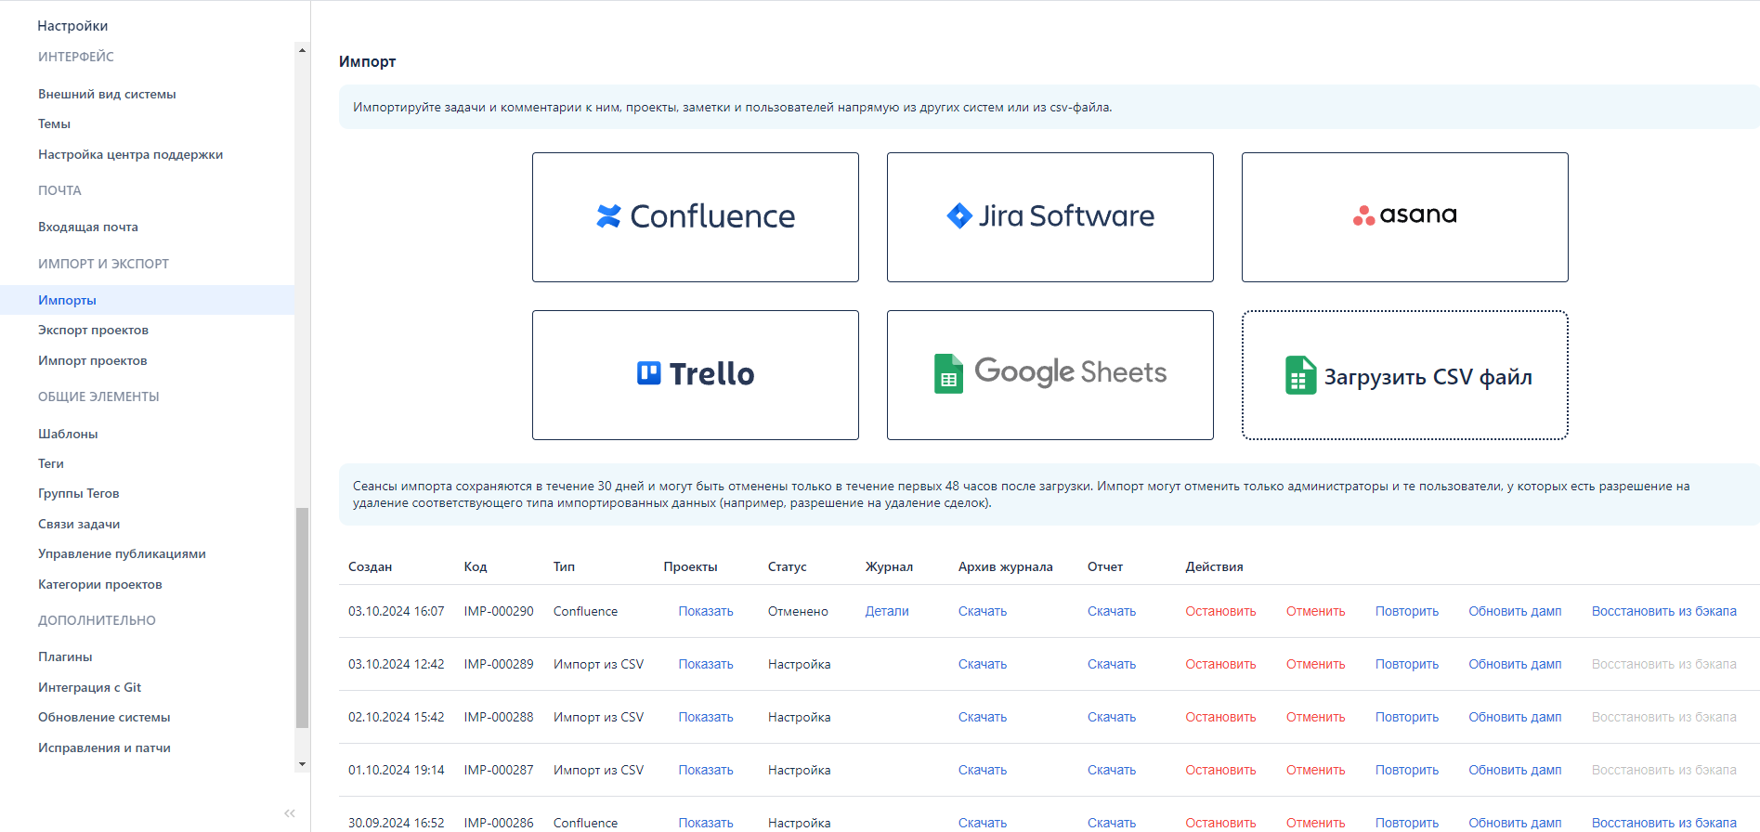Click Повторить for IMP-000290
Image resolution: width=1760 pixels, height=832 pixels.
coord(1407,611)
